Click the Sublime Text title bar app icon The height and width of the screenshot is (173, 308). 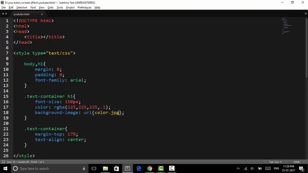pyautogui.click(x=2, y=2)
